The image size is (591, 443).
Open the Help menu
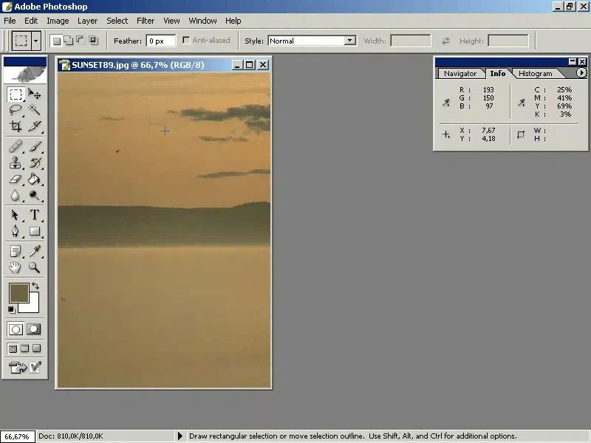point(233,21)
